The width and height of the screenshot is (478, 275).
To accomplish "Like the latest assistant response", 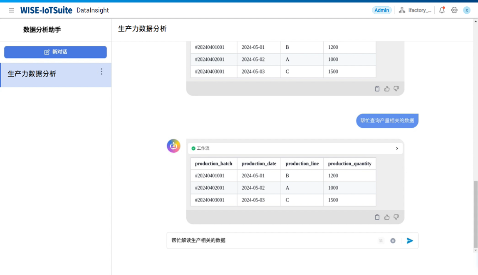I will 387,217.
